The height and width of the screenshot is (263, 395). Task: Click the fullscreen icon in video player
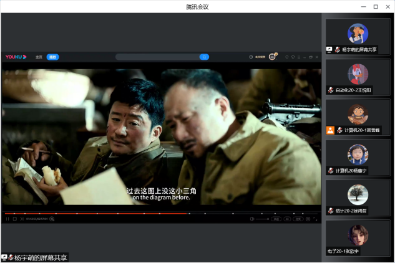(x=316, y=219)
